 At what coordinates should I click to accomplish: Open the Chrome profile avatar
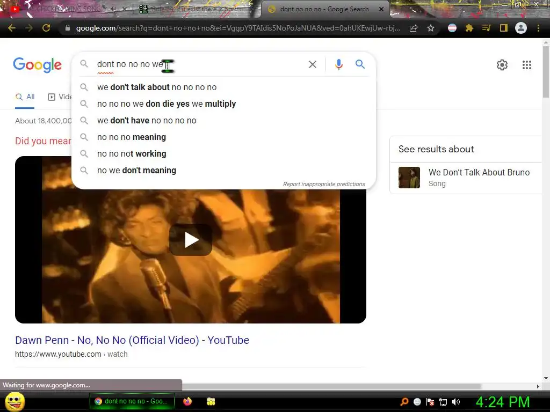click(x=521, y=28)
